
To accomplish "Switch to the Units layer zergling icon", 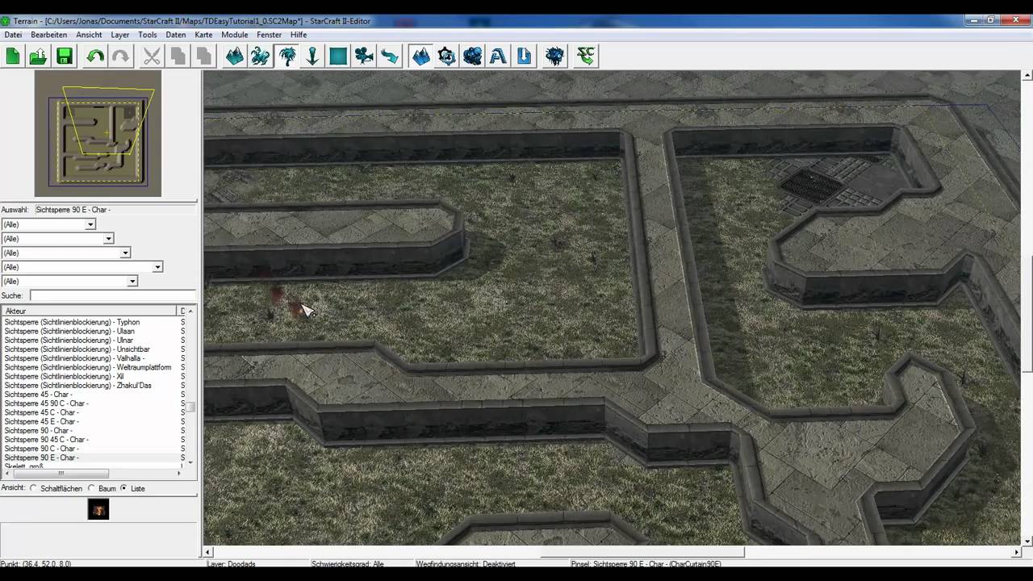I will (260, 56).
